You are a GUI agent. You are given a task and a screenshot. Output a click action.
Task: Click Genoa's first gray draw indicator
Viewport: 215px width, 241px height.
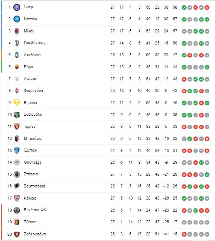184,222
